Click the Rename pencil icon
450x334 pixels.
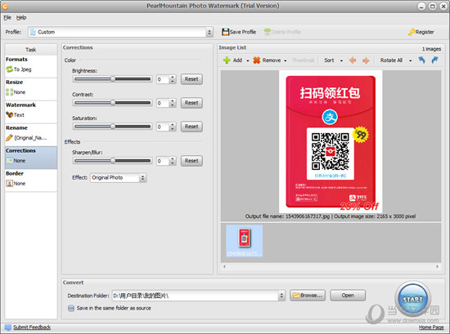pyautogui.click(x=10, y=138)
